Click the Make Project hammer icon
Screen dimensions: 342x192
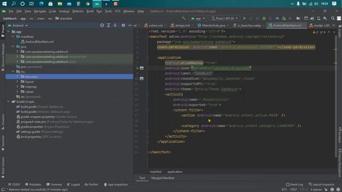point(184,19)
